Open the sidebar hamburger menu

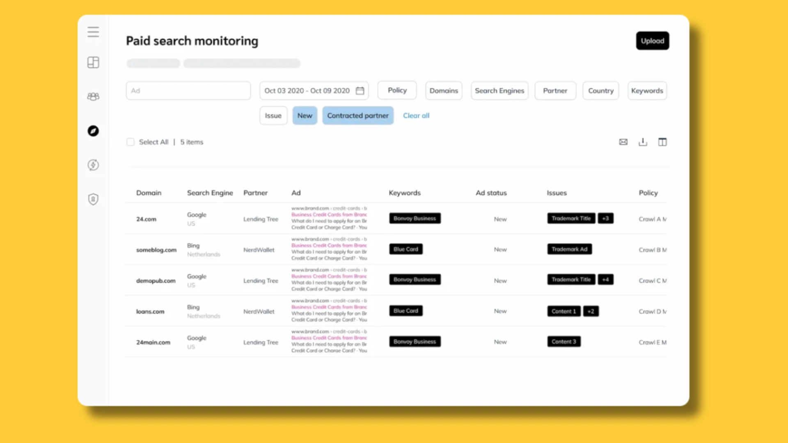point(93,32)
